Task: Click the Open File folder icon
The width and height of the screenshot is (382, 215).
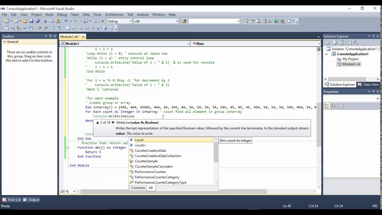Action: (x=25, y=21)
